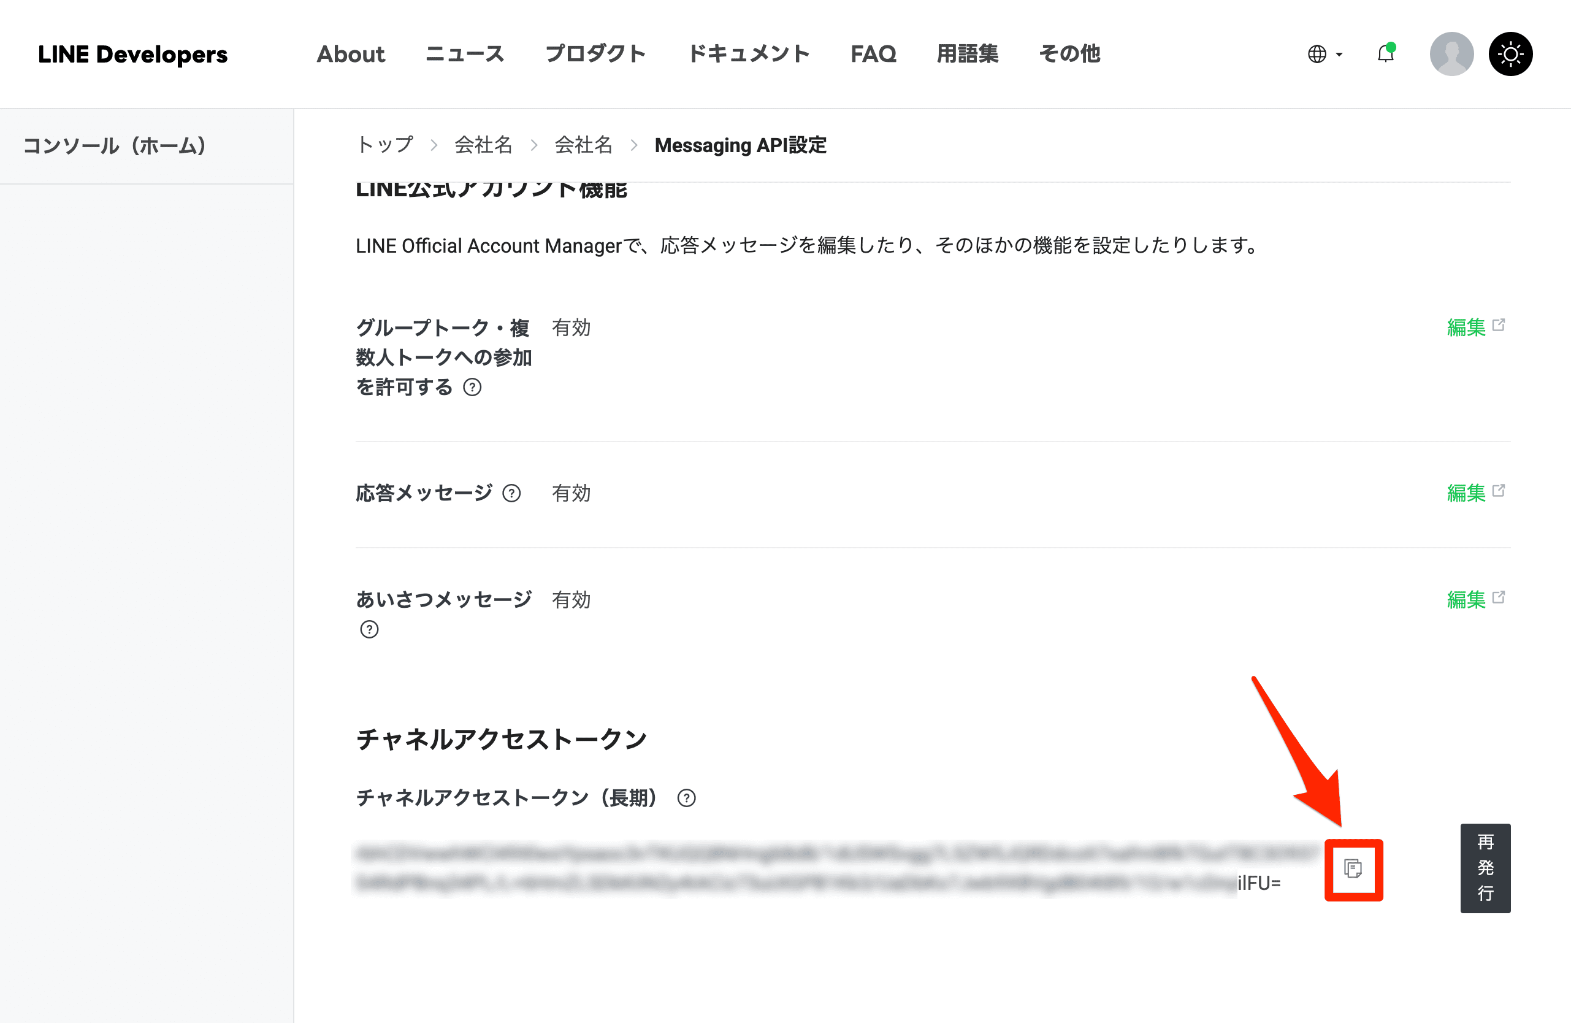Click 有効 status beside あいさつメッセージ
Screen dimensions: 1571x1023
pyautogui.click(x=571, y=599)
